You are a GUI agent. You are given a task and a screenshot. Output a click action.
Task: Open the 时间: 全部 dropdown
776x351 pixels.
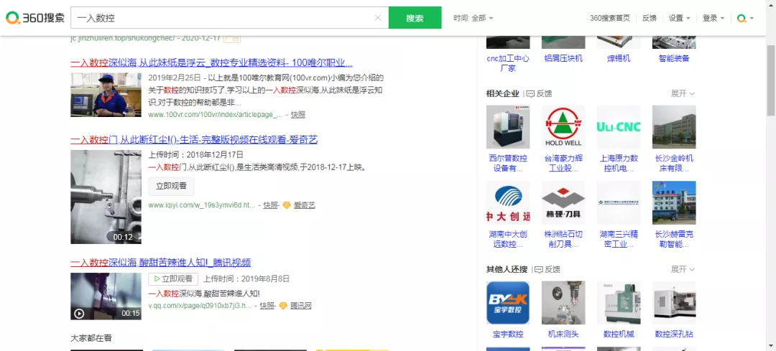(473, 18)
